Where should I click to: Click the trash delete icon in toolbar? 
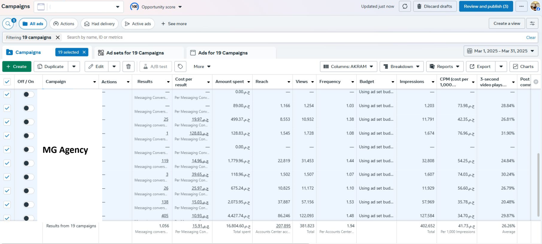tap(128, 66)
